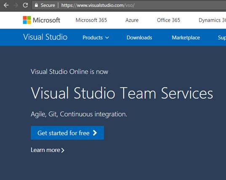Reload the page with refresh icon
Screen dimensions: 226x180
[25, 5]
